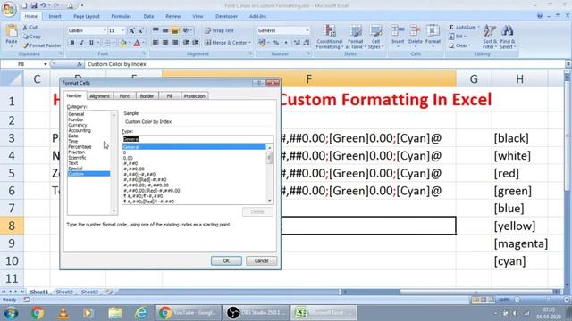Image resolution: width=572 pixels, height=321 pixels.
Task: Select Currency in the Category list
Action: 78,125
